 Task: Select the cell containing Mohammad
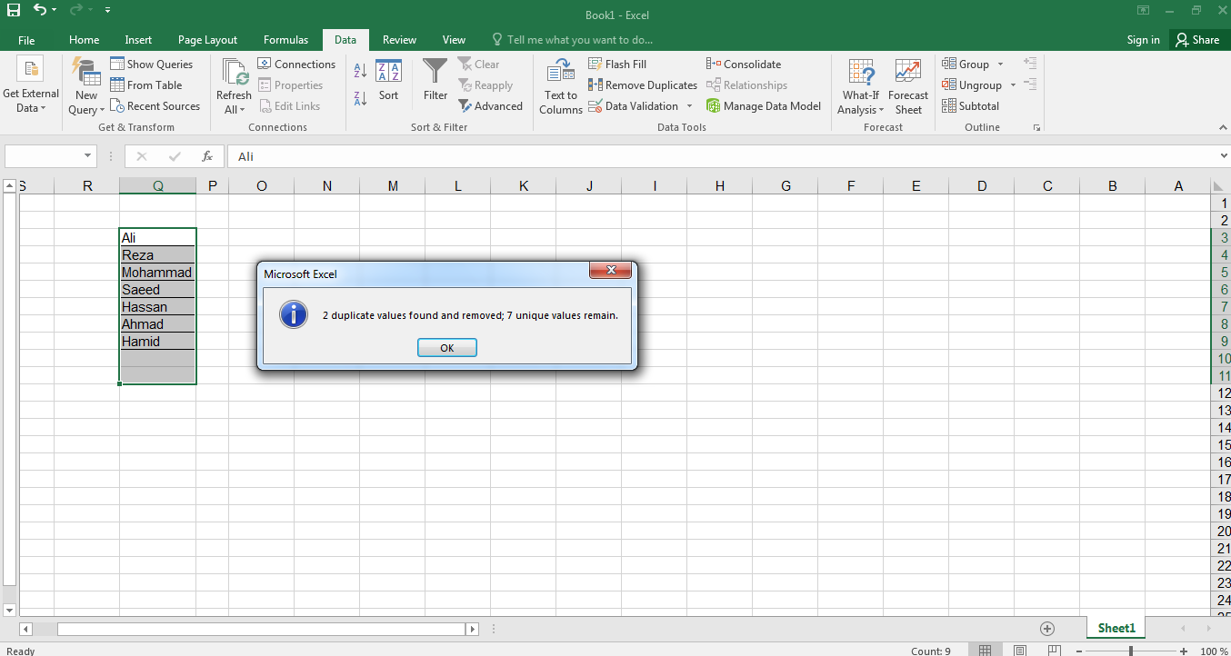click(x=156, y=273)
